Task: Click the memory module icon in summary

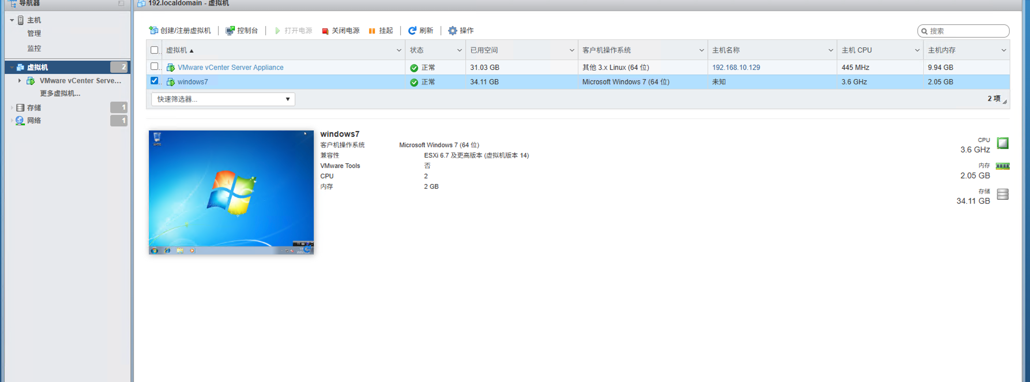Action: pos(1002,166)
